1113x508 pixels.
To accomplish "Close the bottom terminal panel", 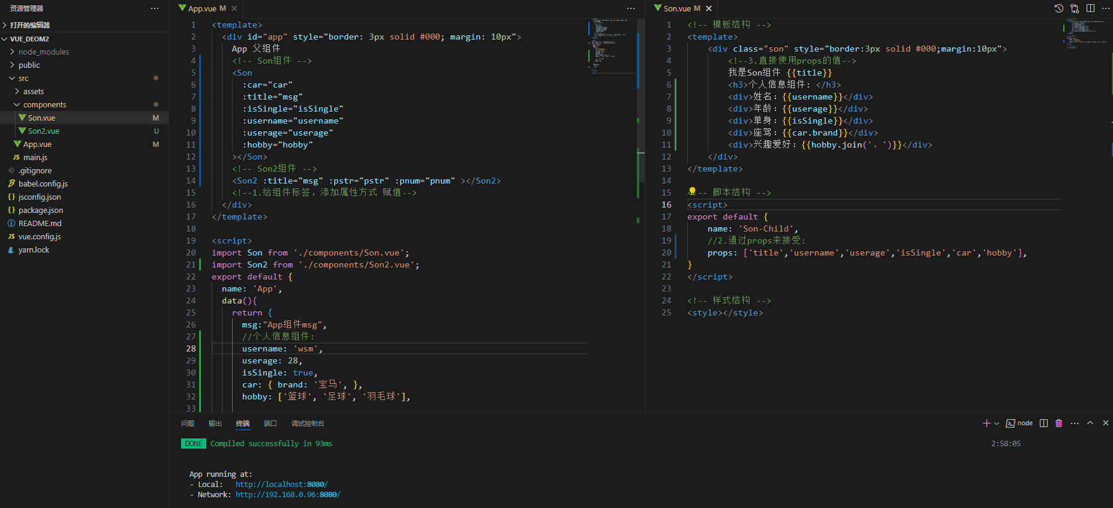I will click(x=1106, y=423).
